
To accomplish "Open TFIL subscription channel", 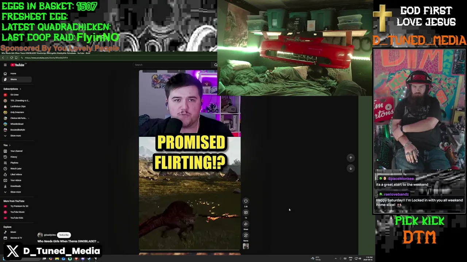I will coord(16,100).
